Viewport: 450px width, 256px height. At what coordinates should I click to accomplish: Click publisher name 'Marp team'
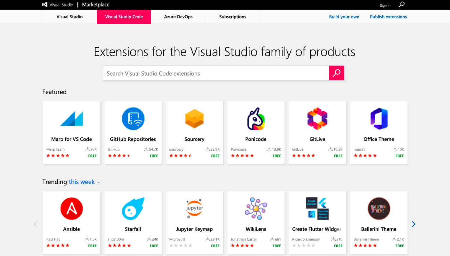55,149
